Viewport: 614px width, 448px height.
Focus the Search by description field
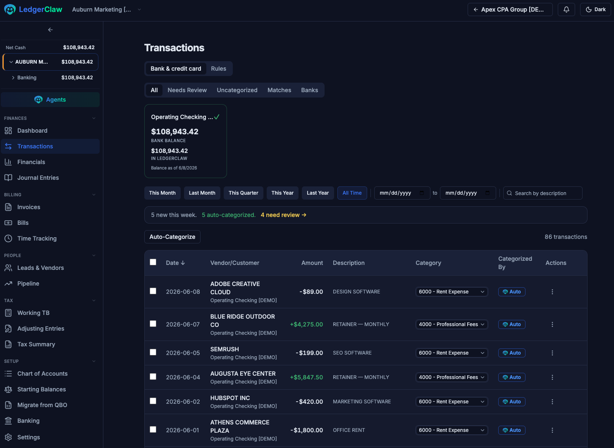[542, 193]
